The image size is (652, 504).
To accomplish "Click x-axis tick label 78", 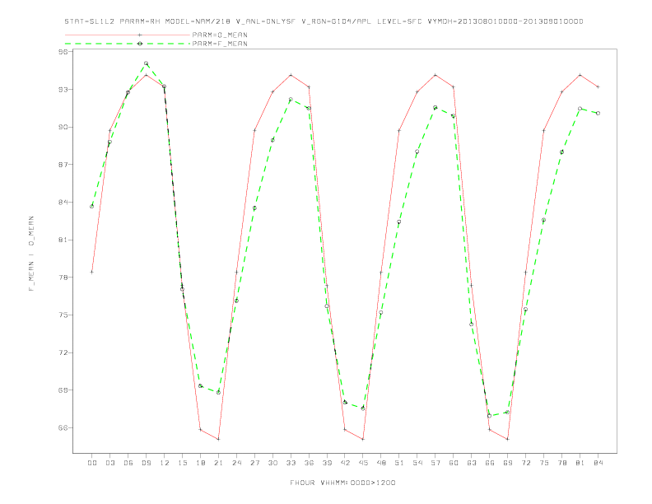I will tap(562, 463).
